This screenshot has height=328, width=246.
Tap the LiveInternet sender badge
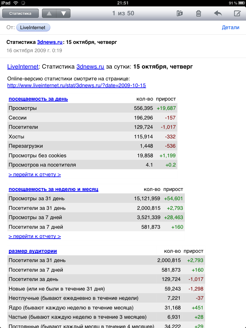point(33,28)
